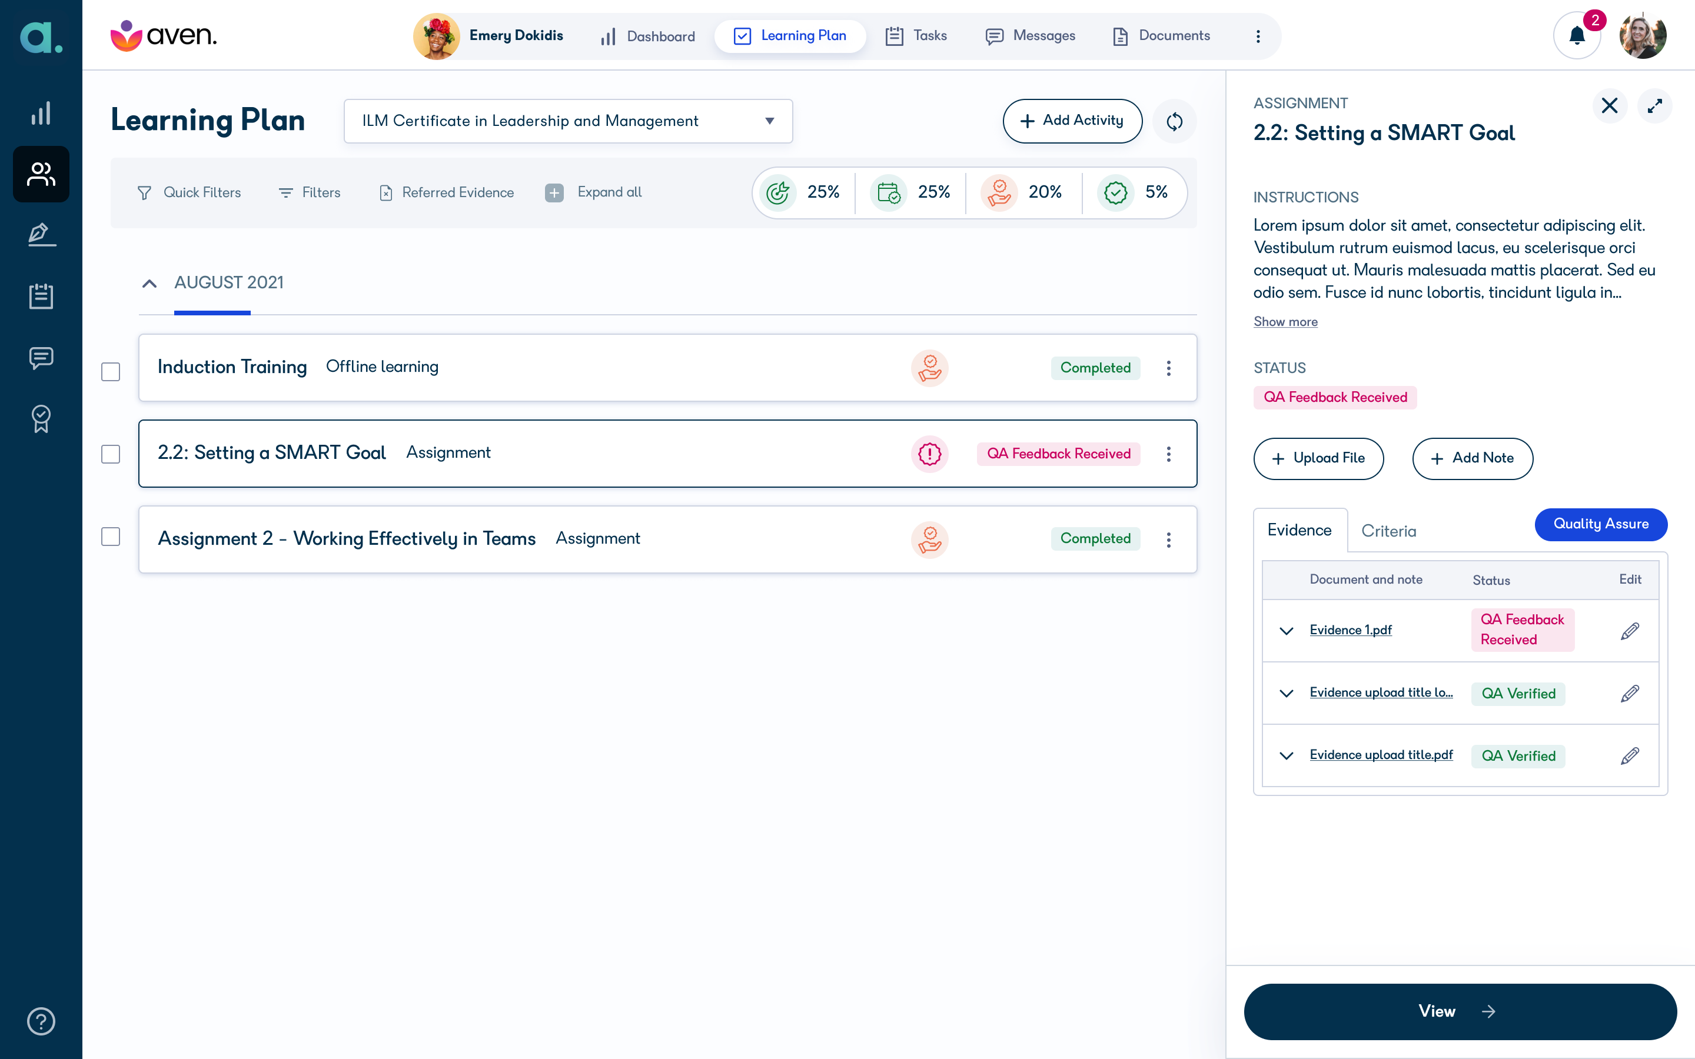The image size is (1695, 1059).
Task: Click Expand all in the toolbar
Action: click(x=594, y=192)
